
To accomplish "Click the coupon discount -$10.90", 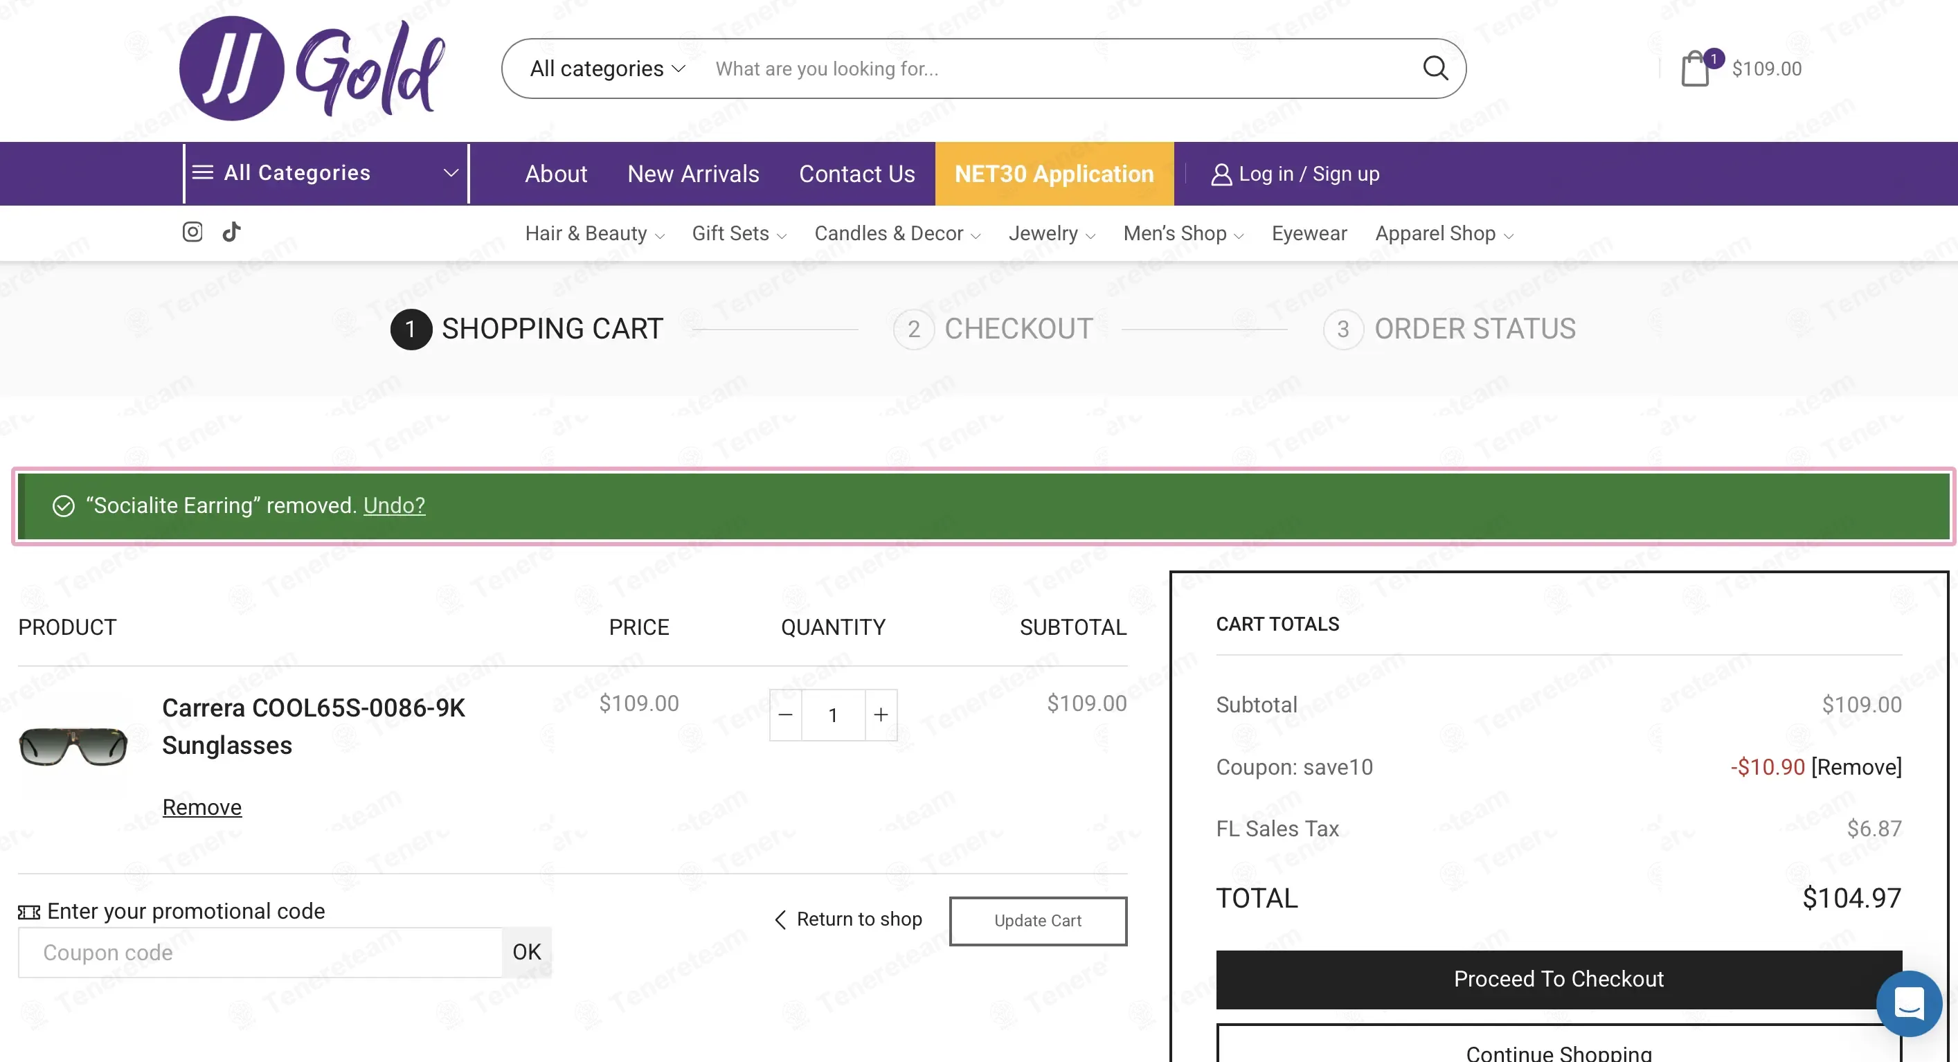I will 1767,767.
